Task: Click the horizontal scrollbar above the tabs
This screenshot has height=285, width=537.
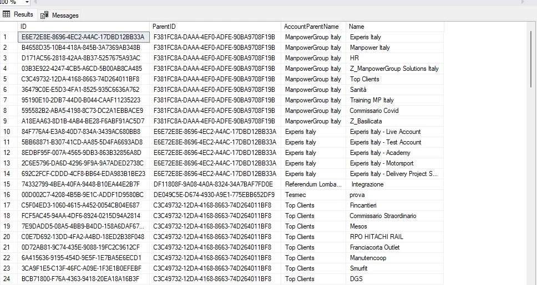Action: 279,2
